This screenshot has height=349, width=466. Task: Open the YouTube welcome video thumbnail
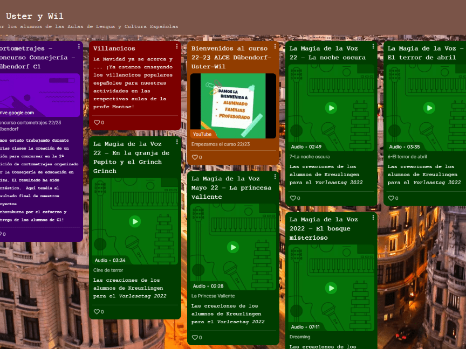coord(232,106)
